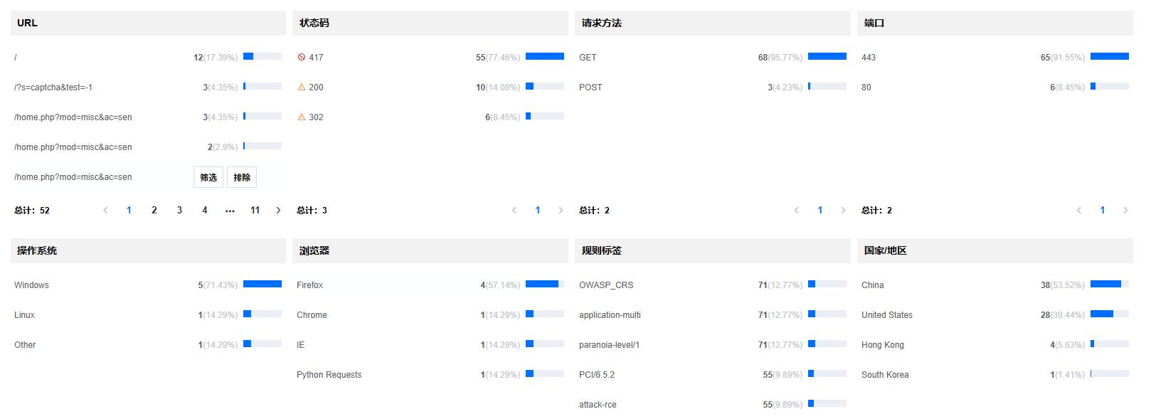Click the warning icon next to status 200
Image resolution: width=1151 pixels, height=419 pixels.
tap(302, 87)
